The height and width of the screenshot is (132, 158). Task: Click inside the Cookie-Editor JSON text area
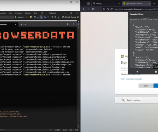pos(144,44)
